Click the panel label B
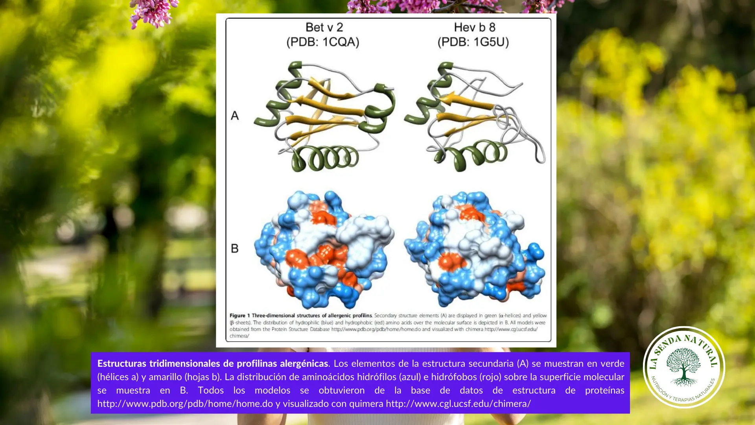The image size is (755, 425). pos(235,249)
